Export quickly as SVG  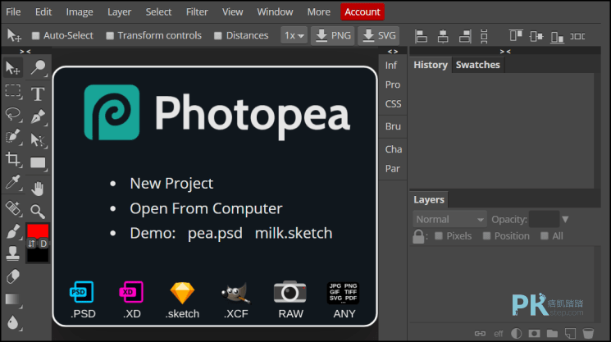click(378, 35)
